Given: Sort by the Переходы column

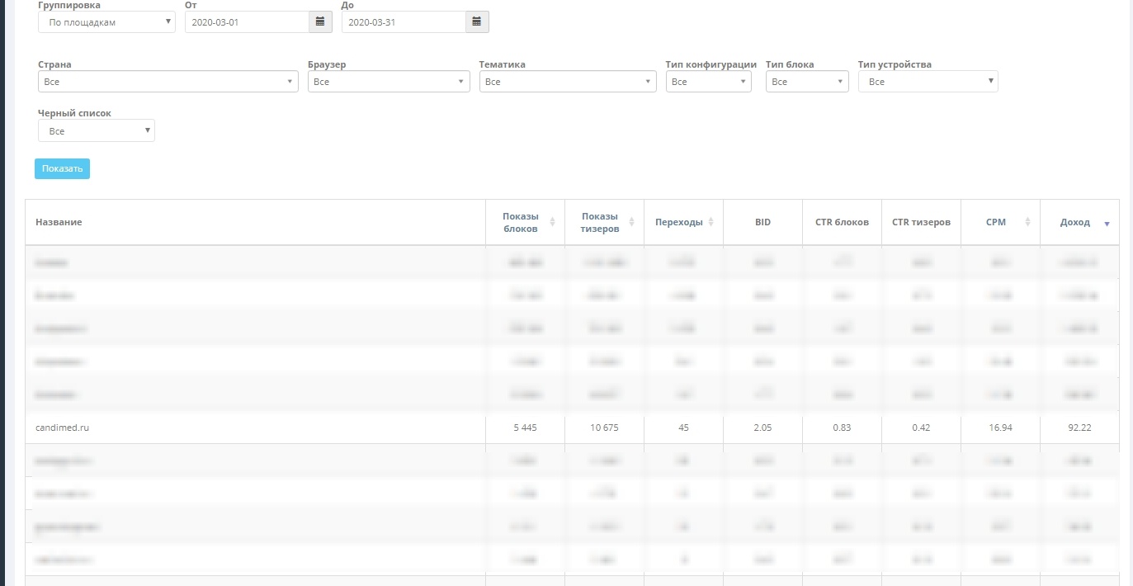Looking at the screenshot, I should (x=683, y=222).
